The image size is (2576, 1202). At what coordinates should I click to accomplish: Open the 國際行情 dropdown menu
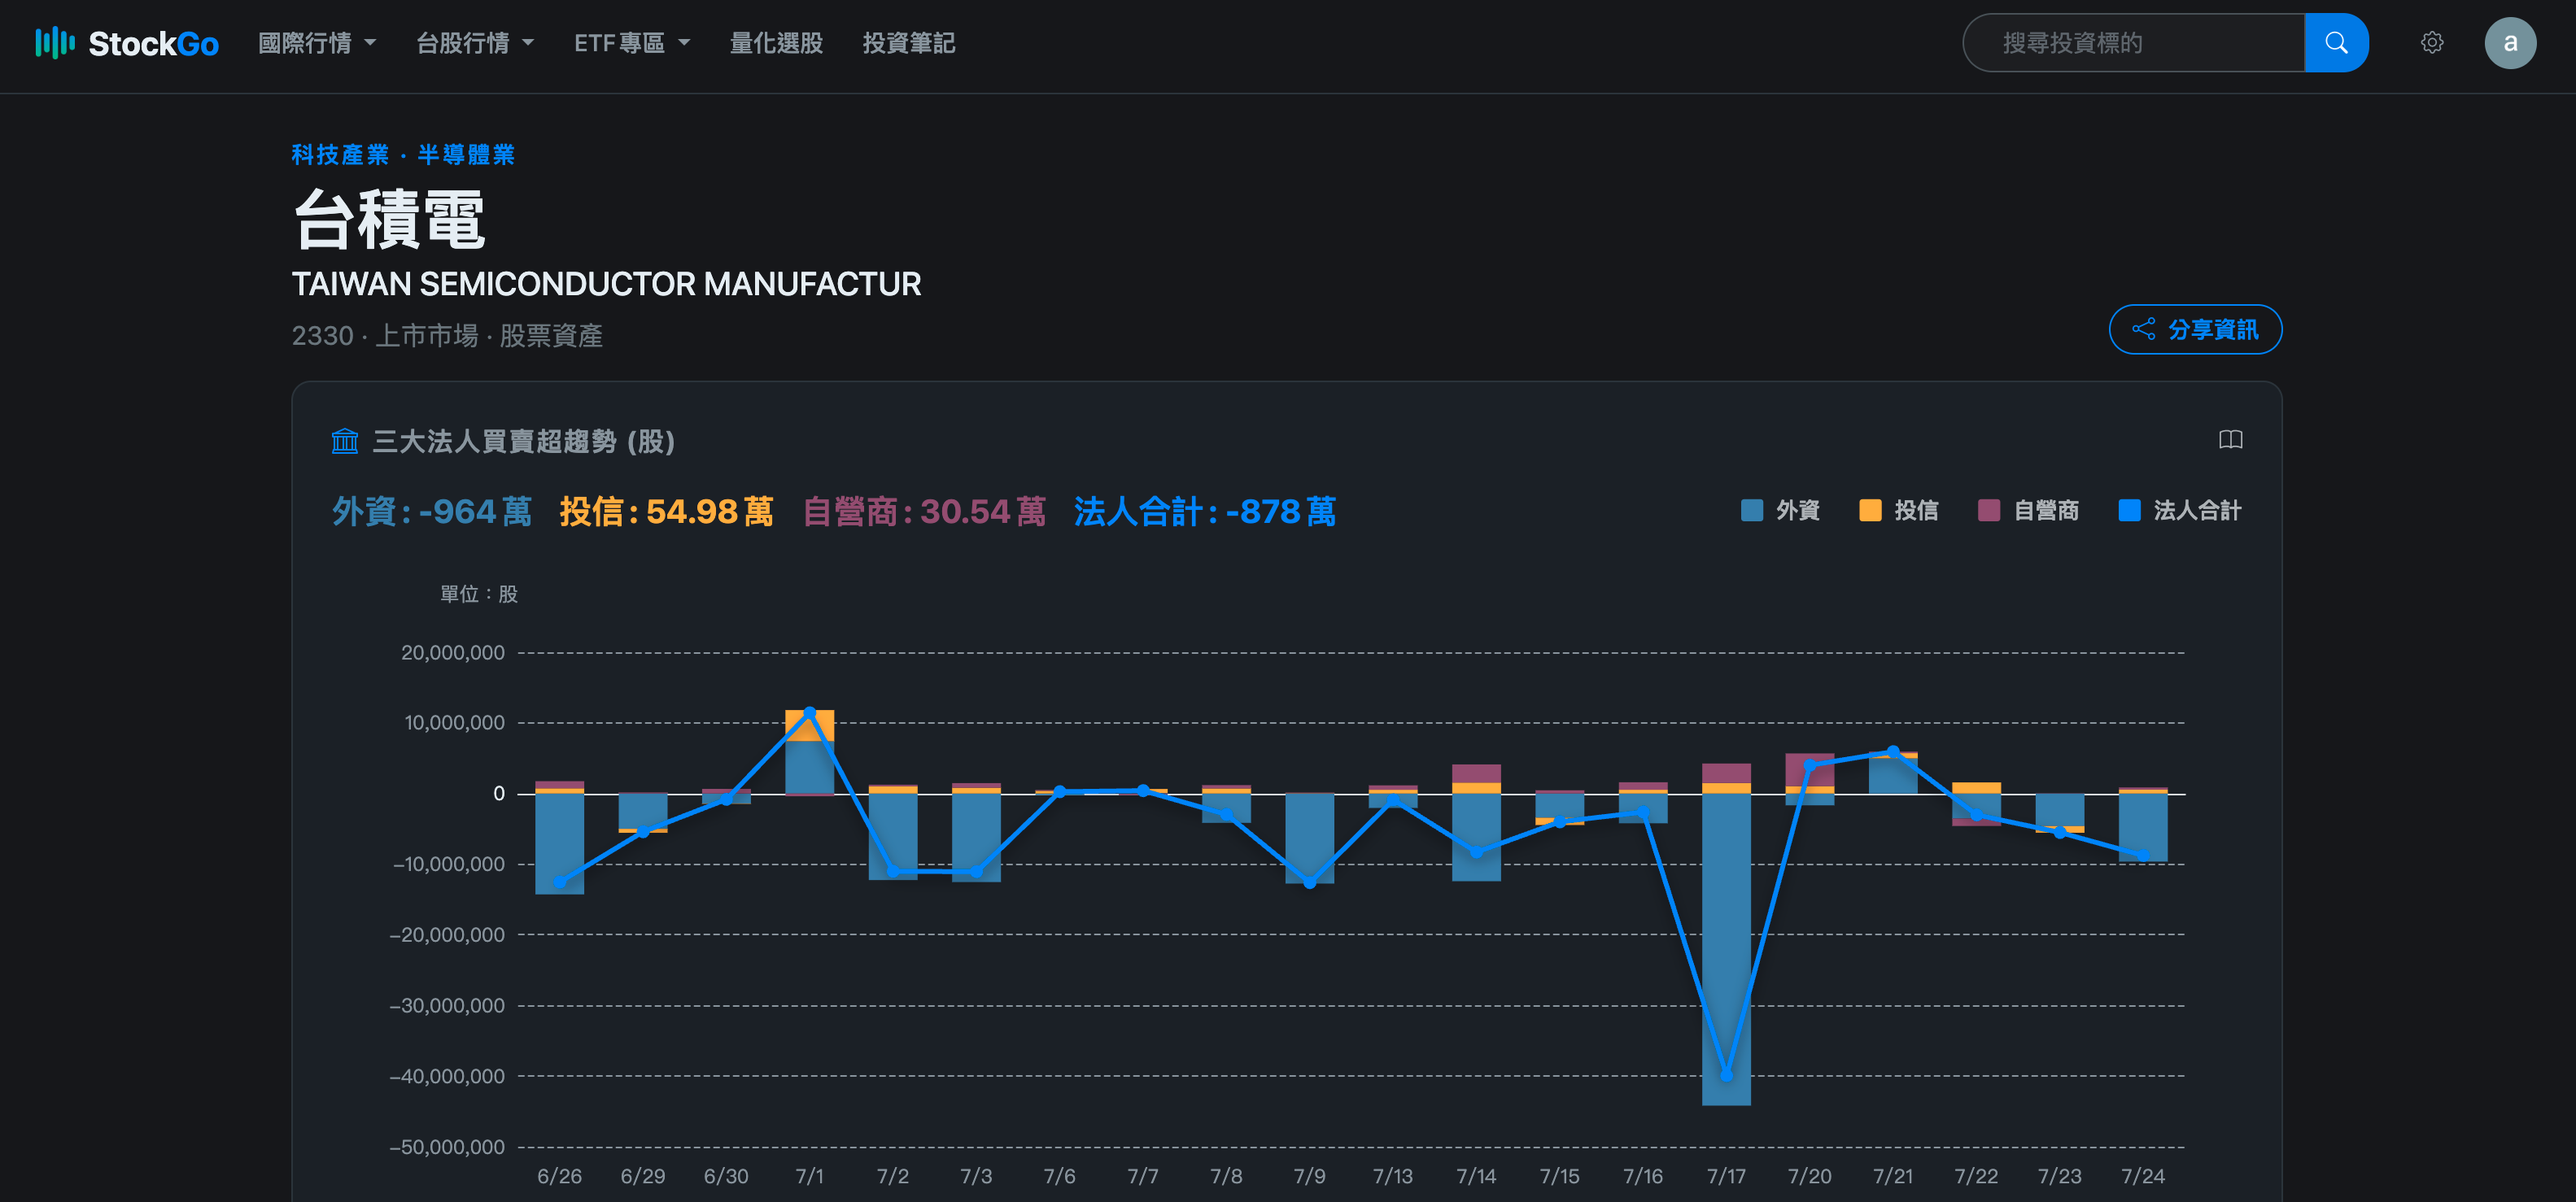317,43
